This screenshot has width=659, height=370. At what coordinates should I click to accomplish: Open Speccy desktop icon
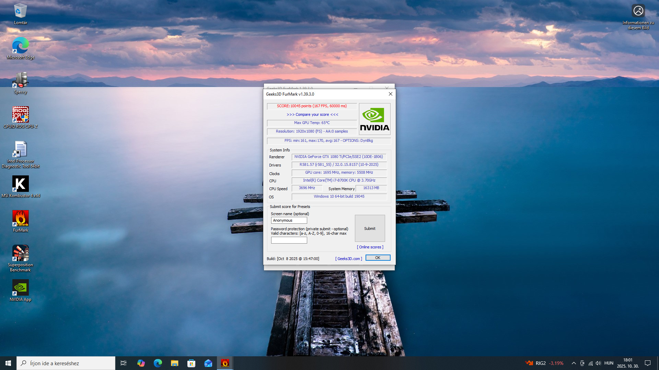[21, 80]
